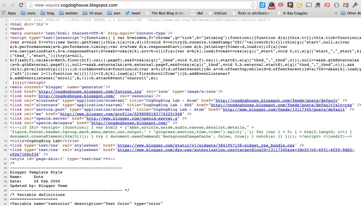Click the extension icon with New badge
The height and width of the screenshot is (206, 361).
tap(272, 5)
